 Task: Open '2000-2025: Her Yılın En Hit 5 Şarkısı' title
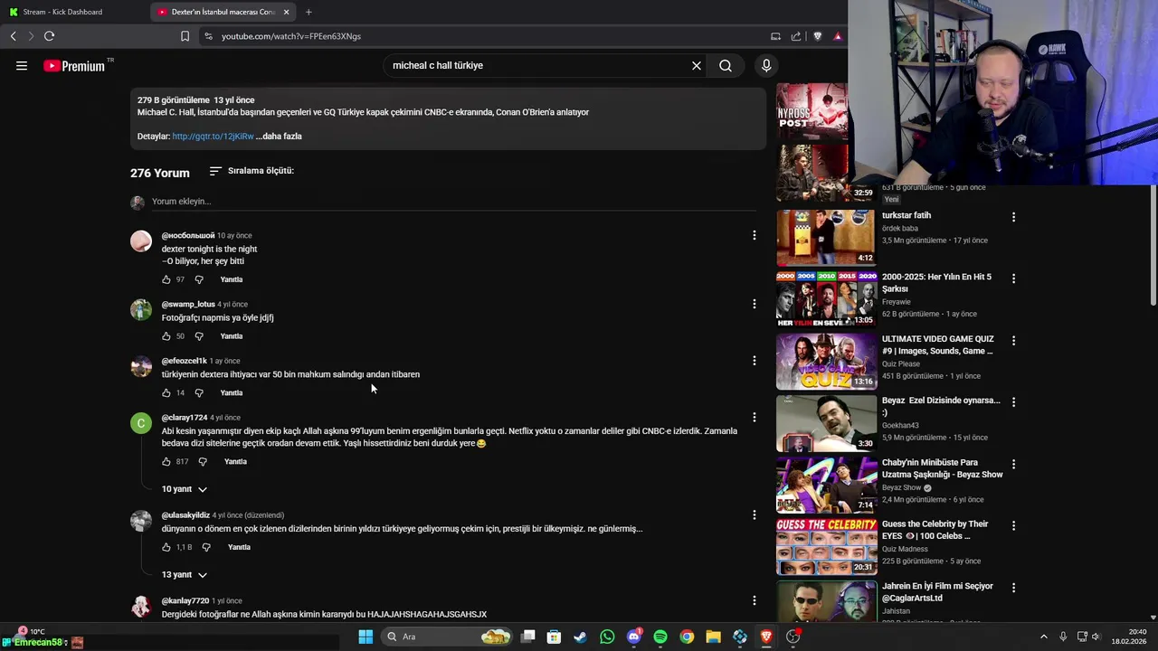tap(936, 283)
